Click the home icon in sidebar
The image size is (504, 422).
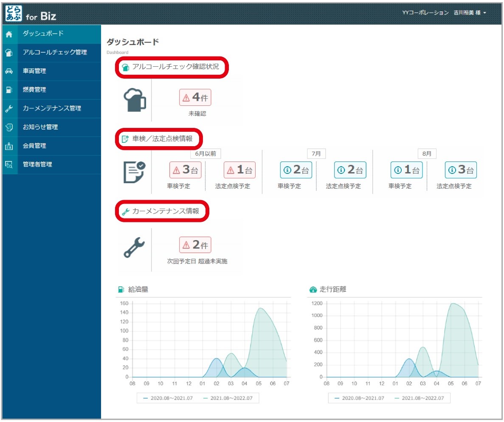coord(9,34)
